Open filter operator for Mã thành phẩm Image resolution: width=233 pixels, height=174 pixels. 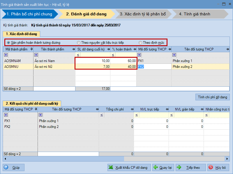pyautogui.click(x=6, y=55)
